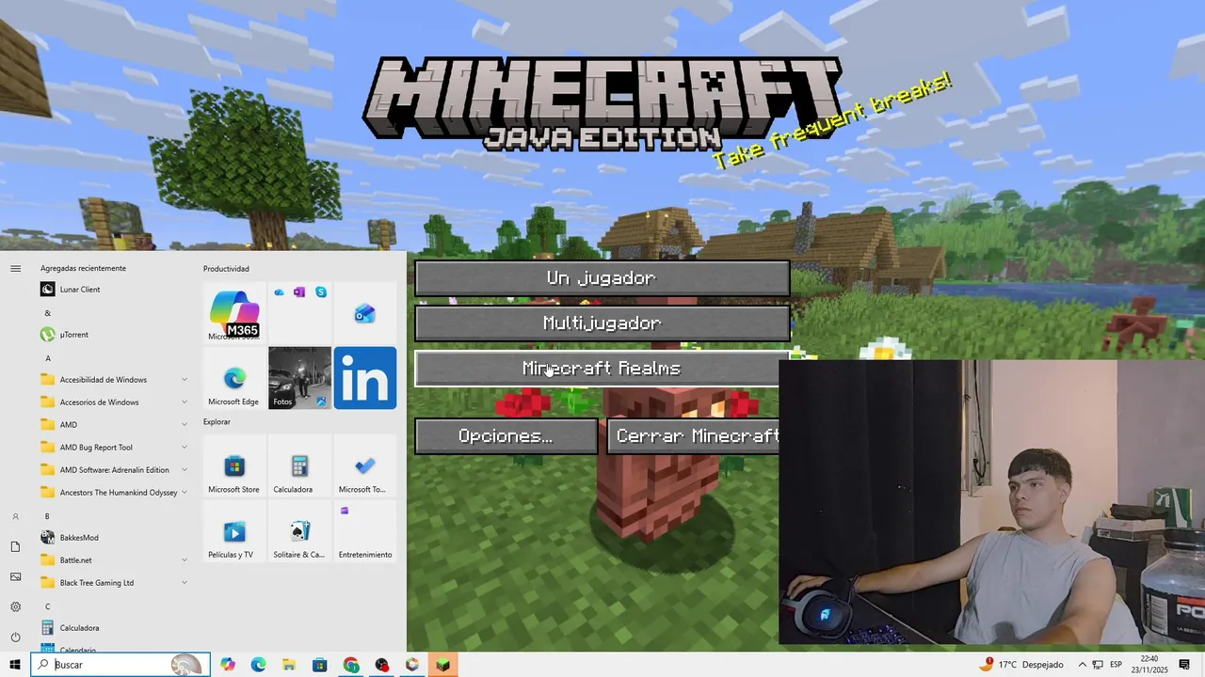This screenshot has width=1205, height=677.
Task: Open the user account icon in Start
Action: [x=15, y=517]
